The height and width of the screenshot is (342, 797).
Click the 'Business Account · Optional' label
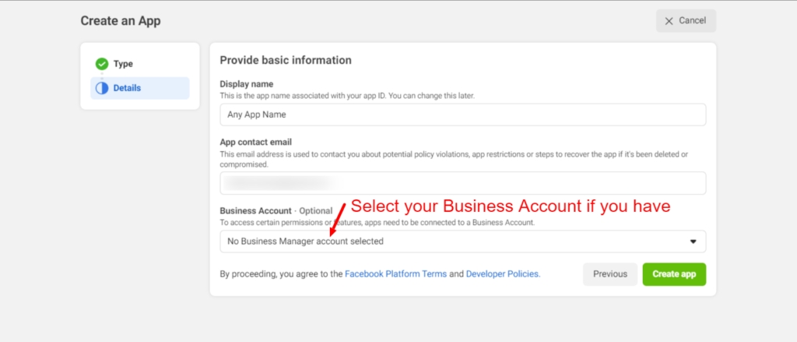coord(276,211)
